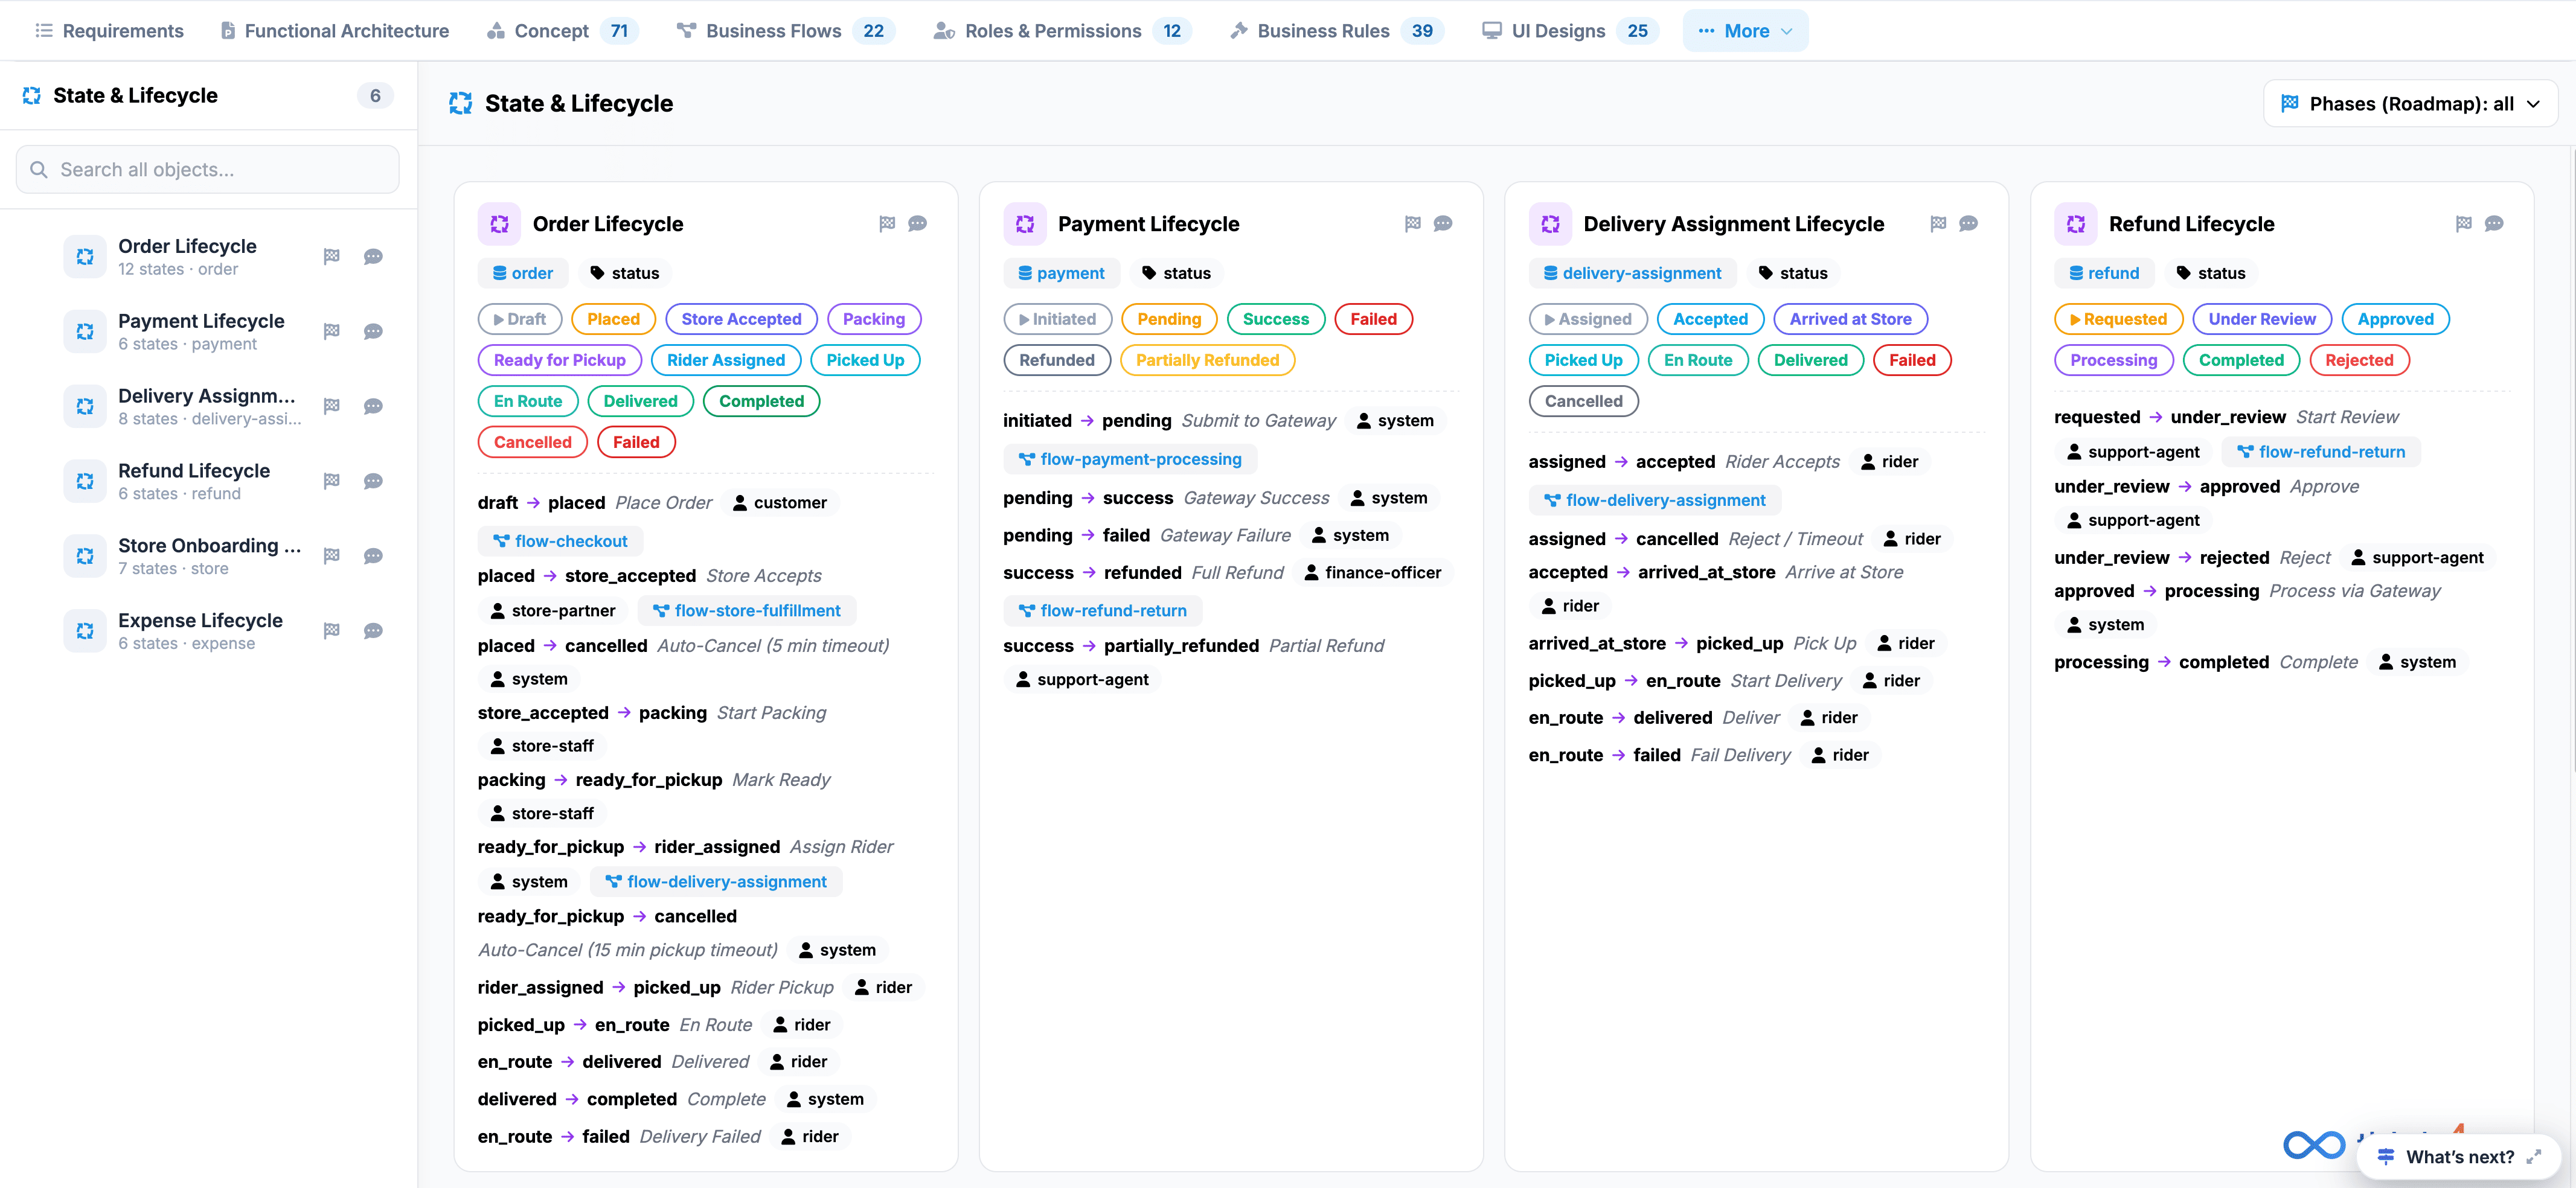Click the Ready for Pickup state chip
The width and height of the screenshot is (2576, 1188).
coord(560,360)
